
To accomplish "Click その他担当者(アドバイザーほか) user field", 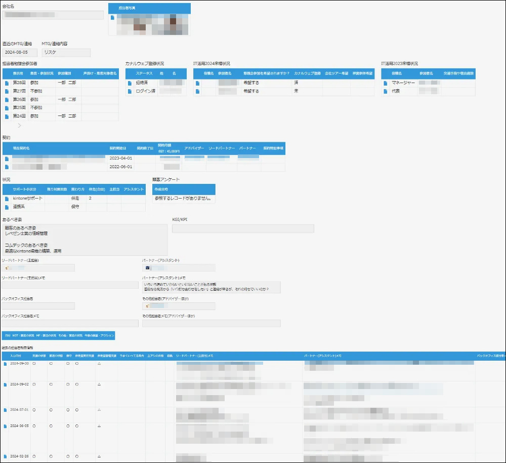I will 179,305.
